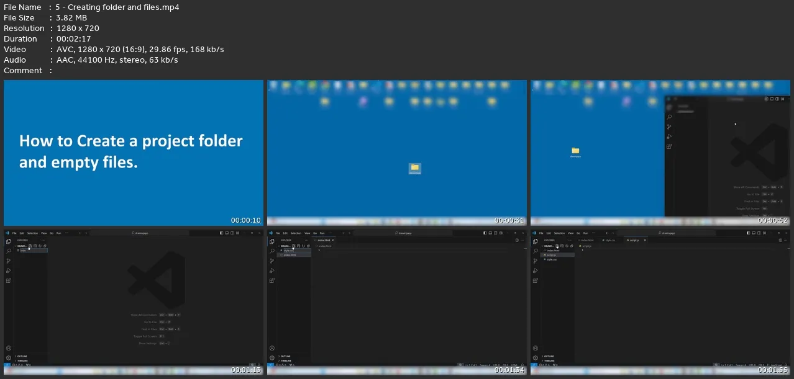
Task: Select drawingapp desktop folder in 00:00:31 frame
Action: tap(415, 169)
